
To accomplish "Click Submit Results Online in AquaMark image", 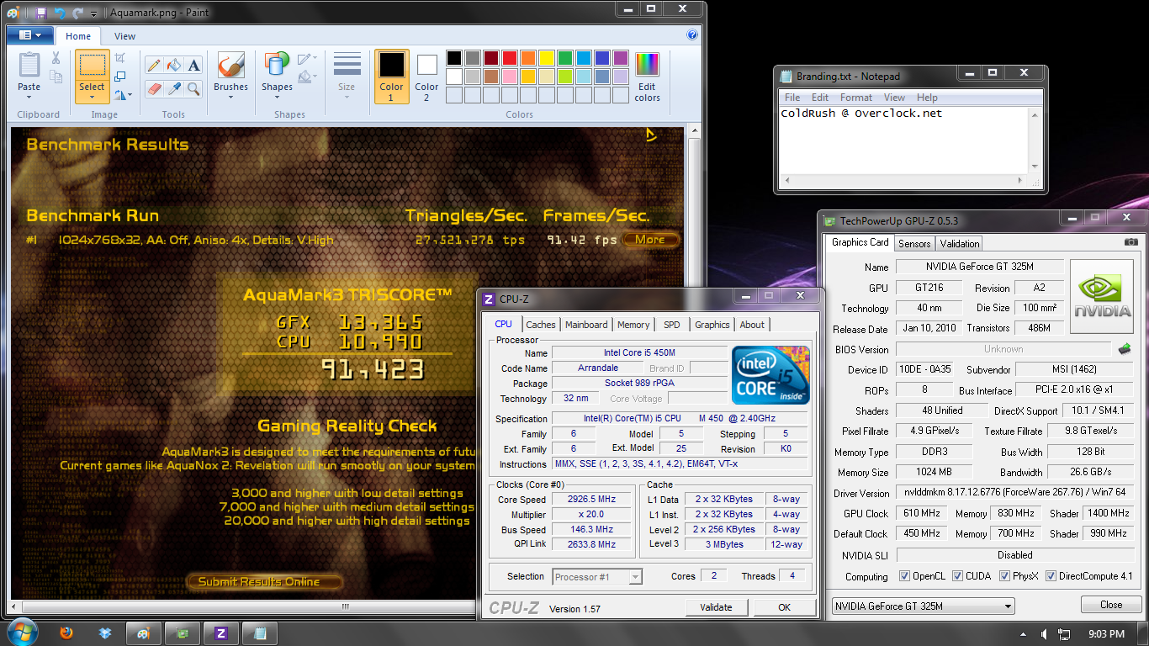I will 265,581.
